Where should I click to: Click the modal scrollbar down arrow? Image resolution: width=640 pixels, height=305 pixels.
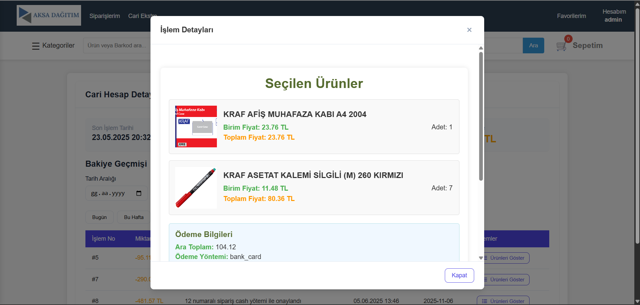coord(481,258)
